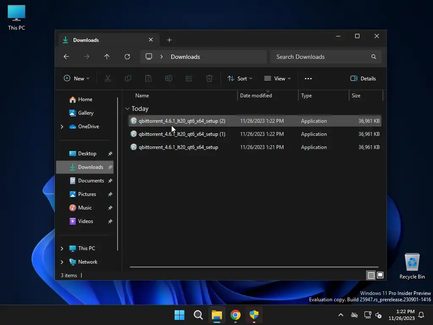Image resolution: width=433 pixels, height=325 pixels.
Task: Expand Network tree node
Action: (62, 262)
